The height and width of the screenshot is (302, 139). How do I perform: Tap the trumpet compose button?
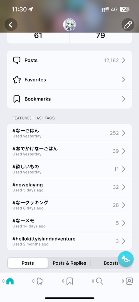(x=126, y=259)
